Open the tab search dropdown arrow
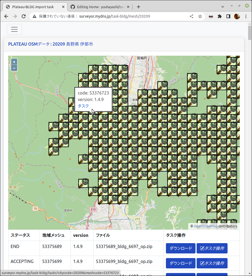This screenshot has height=276, width=252. [223, 7]
